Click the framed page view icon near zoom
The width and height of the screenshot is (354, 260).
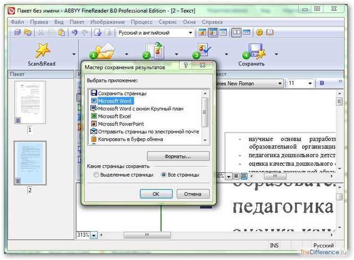[x=244, y=176]
